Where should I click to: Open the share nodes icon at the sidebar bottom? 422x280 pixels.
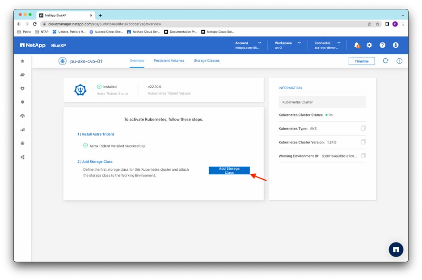coord(23,157)
